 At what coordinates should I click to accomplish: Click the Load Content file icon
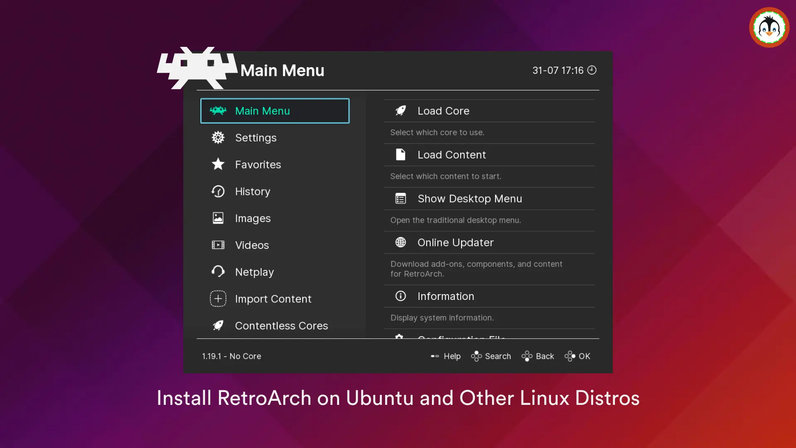point(400,154)
